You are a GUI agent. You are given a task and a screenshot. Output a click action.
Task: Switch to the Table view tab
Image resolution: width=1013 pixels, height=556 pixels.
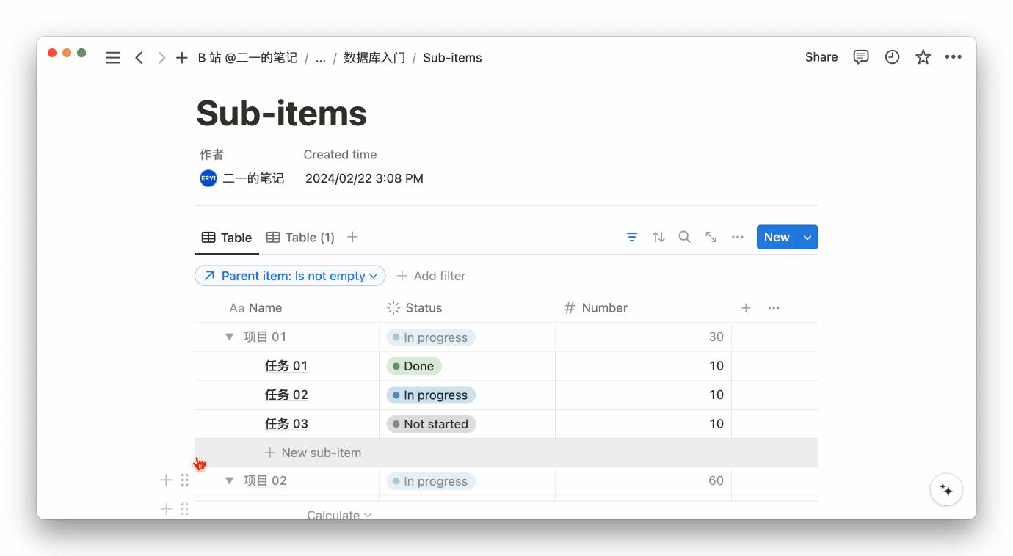point(227,237)
